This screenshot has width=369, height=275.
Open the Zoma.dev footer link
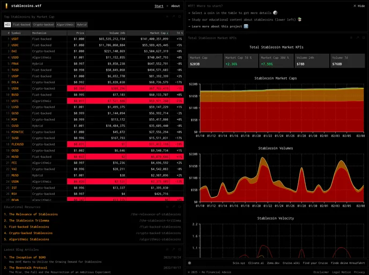(273, 263)
